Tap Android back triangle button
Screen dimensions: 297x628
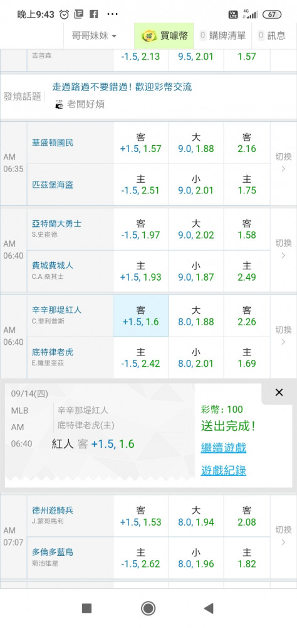point(209,609)
